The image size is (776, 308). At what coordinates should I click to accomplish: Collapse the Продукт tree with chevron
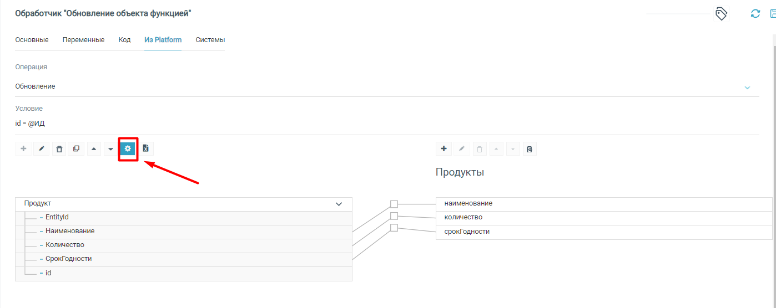point(339,204)
